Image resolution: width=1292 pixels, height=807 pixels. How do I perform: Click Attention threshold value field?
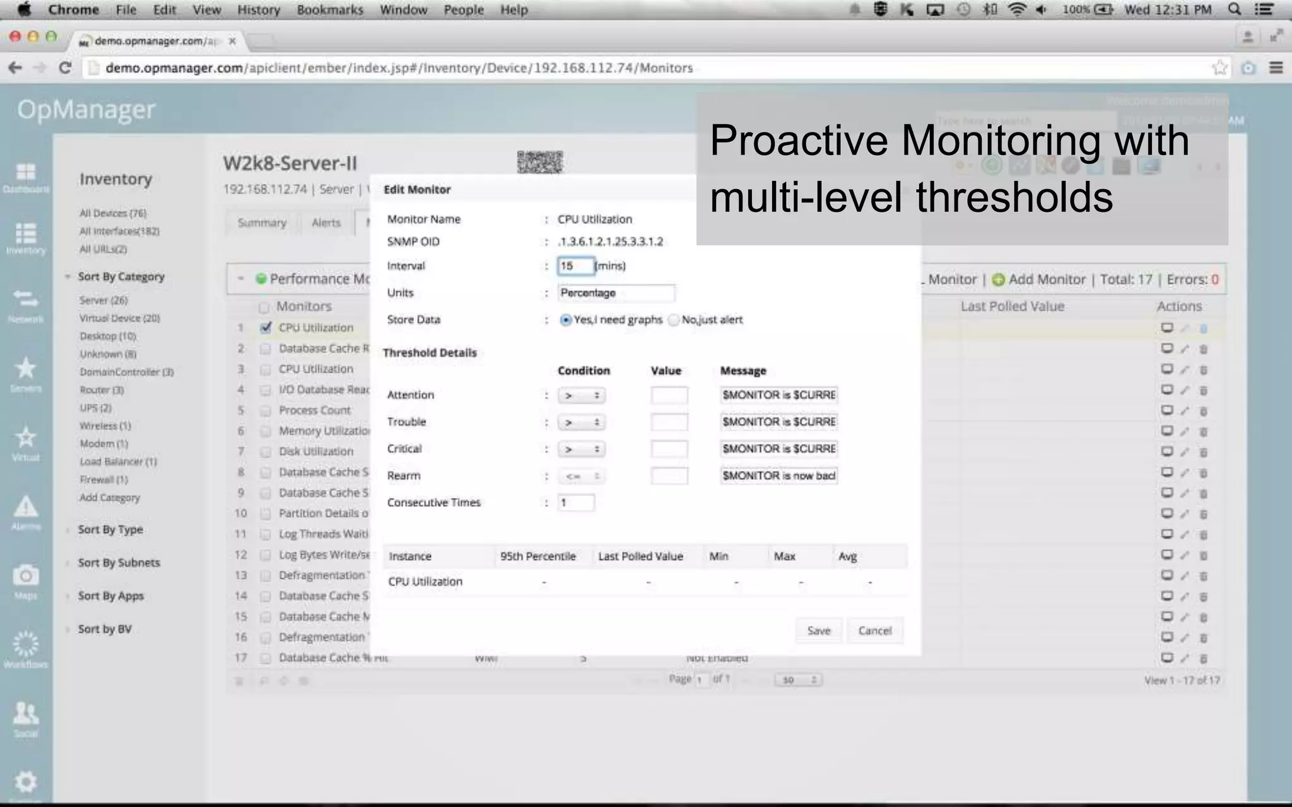pyautogui.click(x=669, y=395)
